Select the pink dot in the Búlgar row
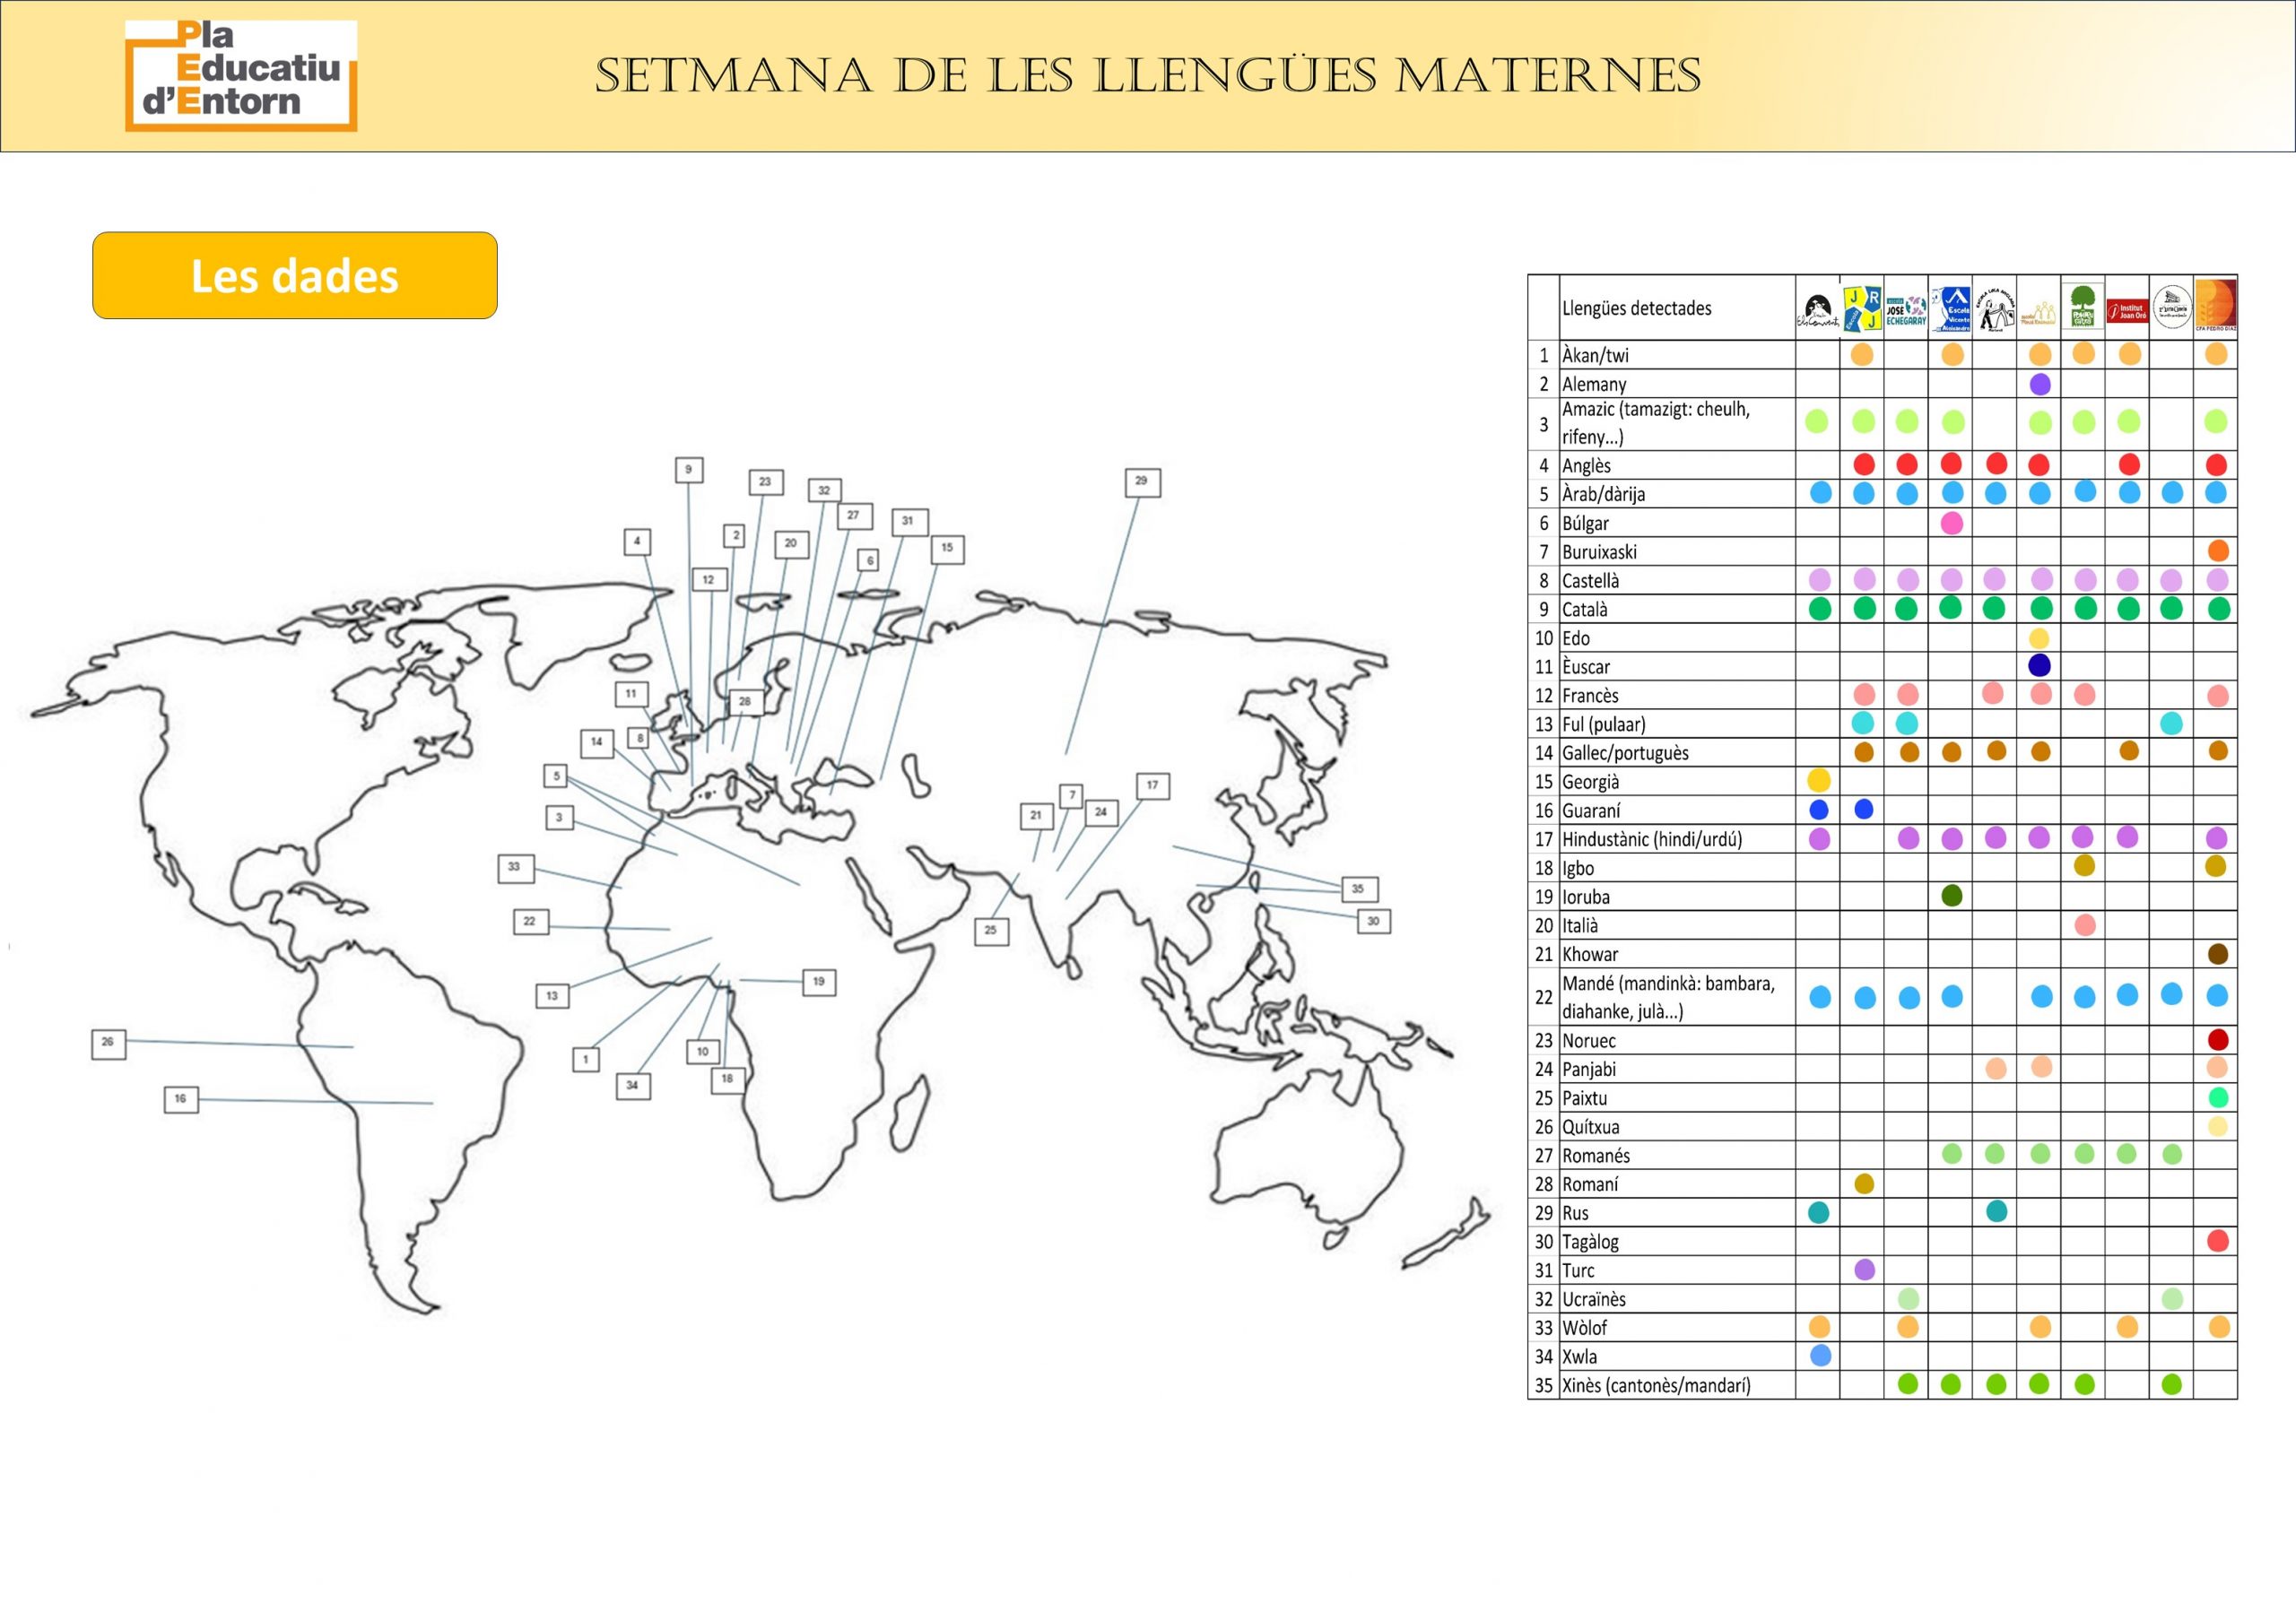This screenshot has height=1621, width=2296. click(1951, 523)
